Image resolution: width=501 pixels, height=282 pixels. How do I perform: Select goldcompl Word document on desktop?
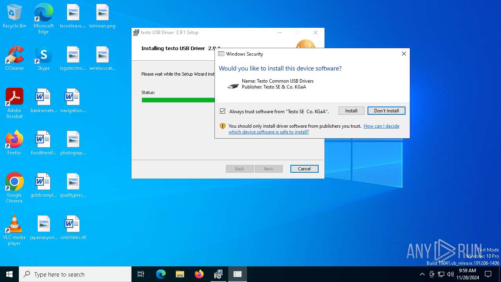pos(43,186)
